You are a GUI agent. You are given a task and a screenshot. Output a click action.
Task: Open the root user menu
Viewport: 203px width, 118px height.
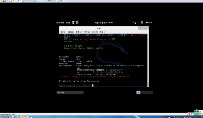pos(149,22)
